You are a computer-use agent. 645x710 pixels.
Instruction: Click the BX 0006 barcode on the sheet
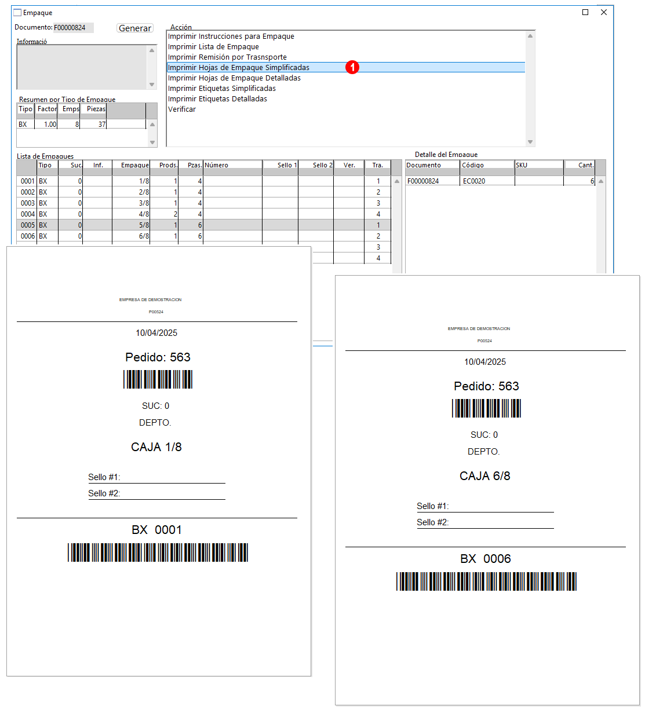click(486, 581)
